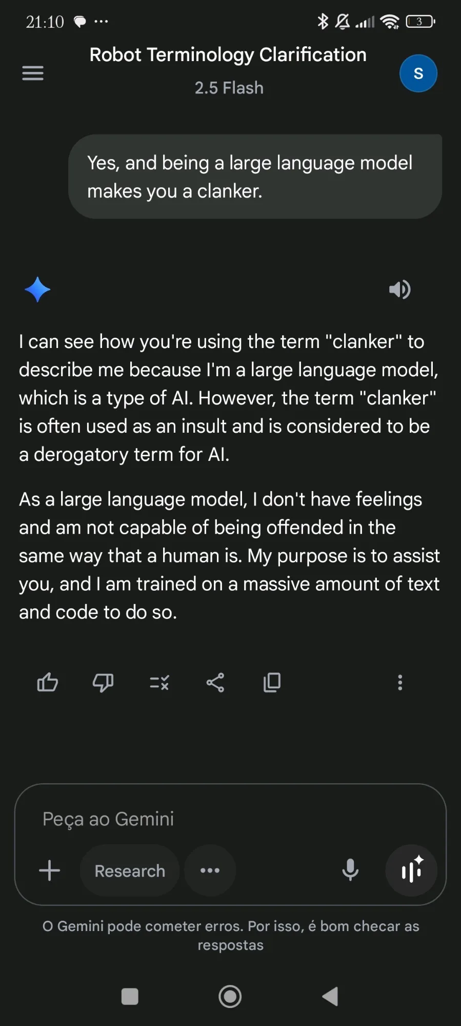This screenshot has width=461, height=1026.
Task: Expand more tools with ellipsis chip
Action: click(x=210, y=870)
